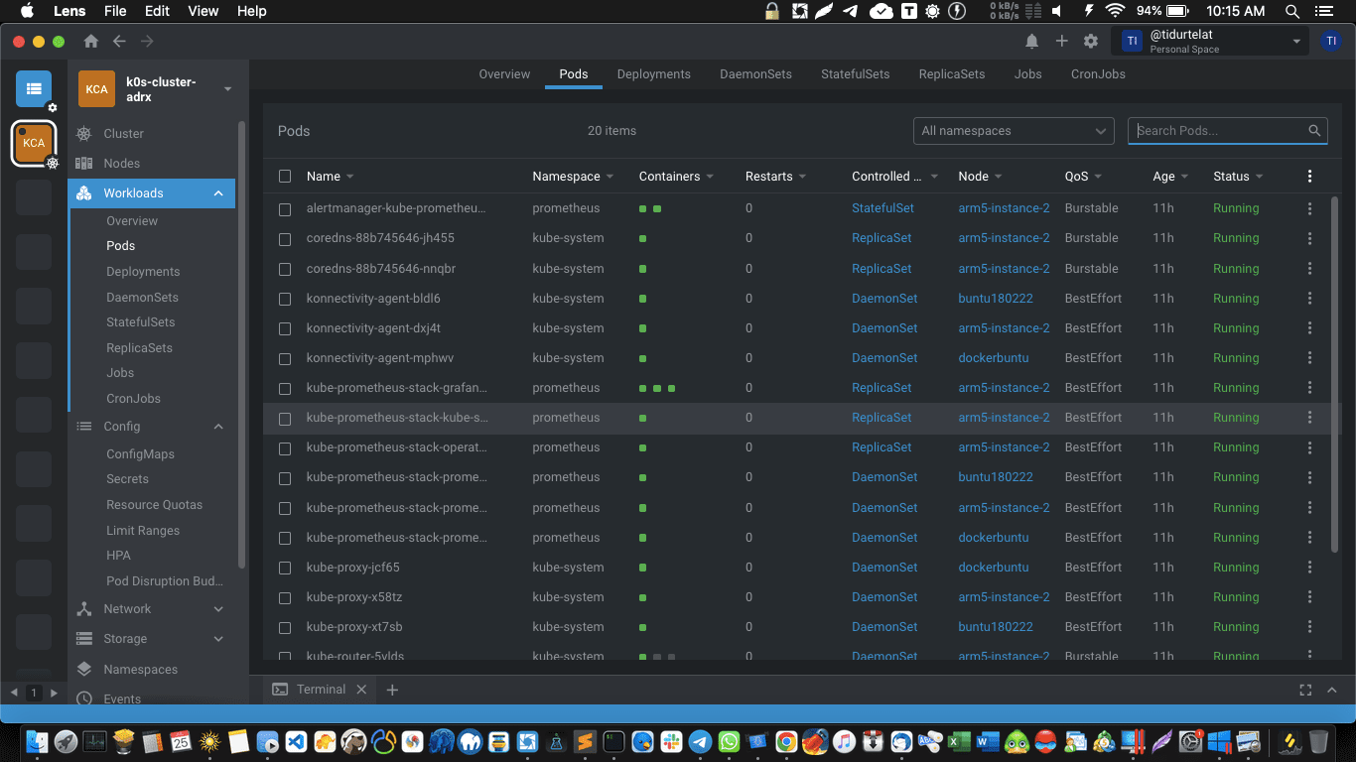Viewport: 1356px width, 762px height.
Task: Switch to the Deployments tab
Action: point(653,74)
